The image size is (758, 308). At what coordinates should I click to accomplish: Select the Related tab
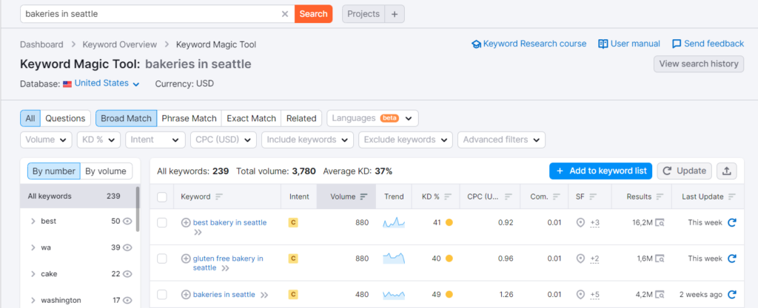(x=301, y=118)
